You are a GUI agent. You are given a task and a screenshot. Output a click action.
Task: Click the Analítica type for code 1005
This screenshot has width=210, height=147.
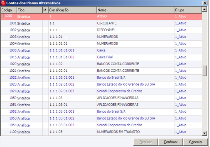click(24, 51)
